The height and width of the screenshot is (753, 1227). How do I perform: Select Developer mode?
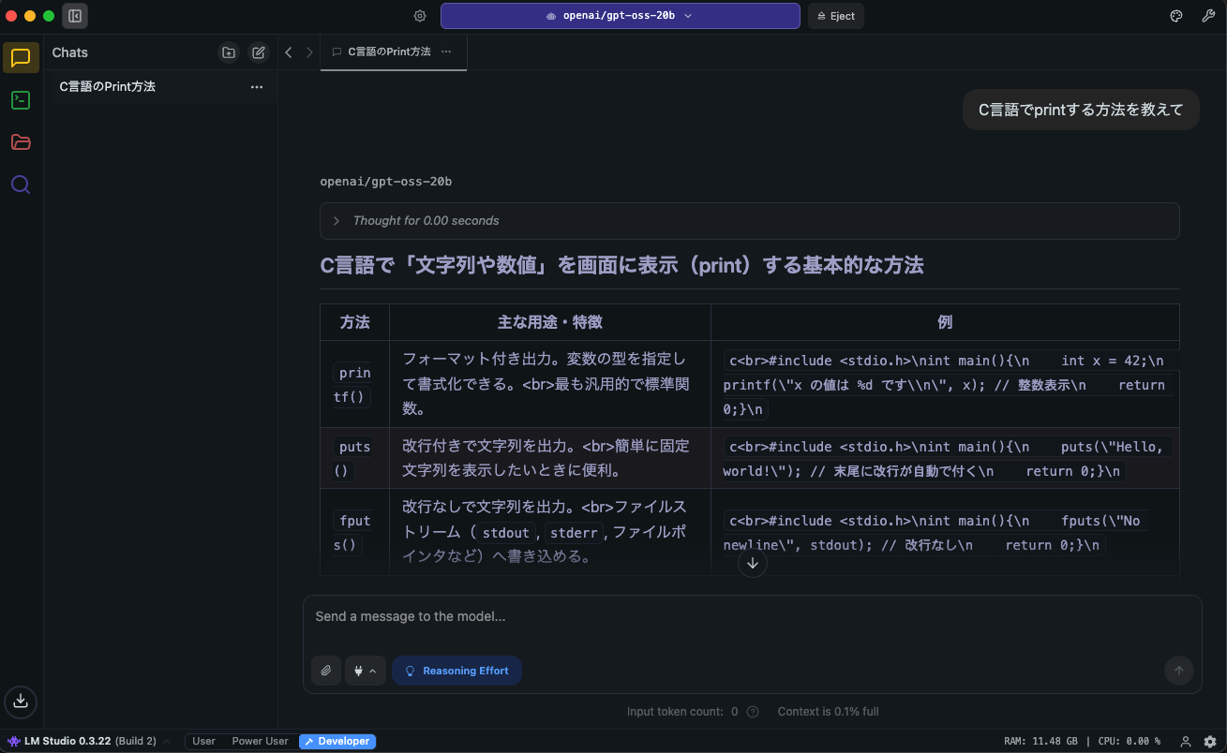coord(337,741)
